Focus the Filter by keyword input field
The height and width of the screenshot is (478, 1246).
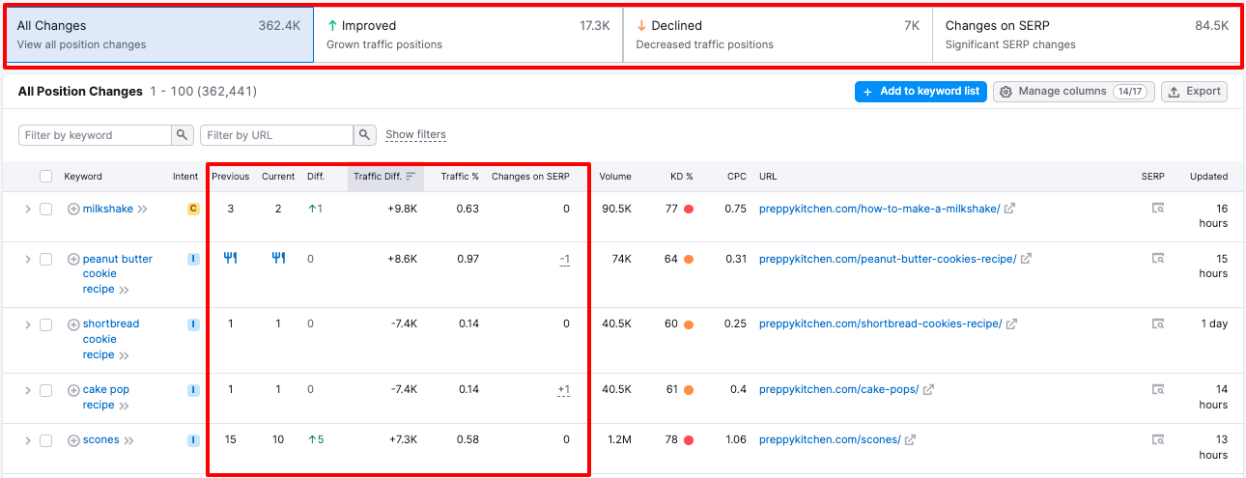(x=95, y=135)
